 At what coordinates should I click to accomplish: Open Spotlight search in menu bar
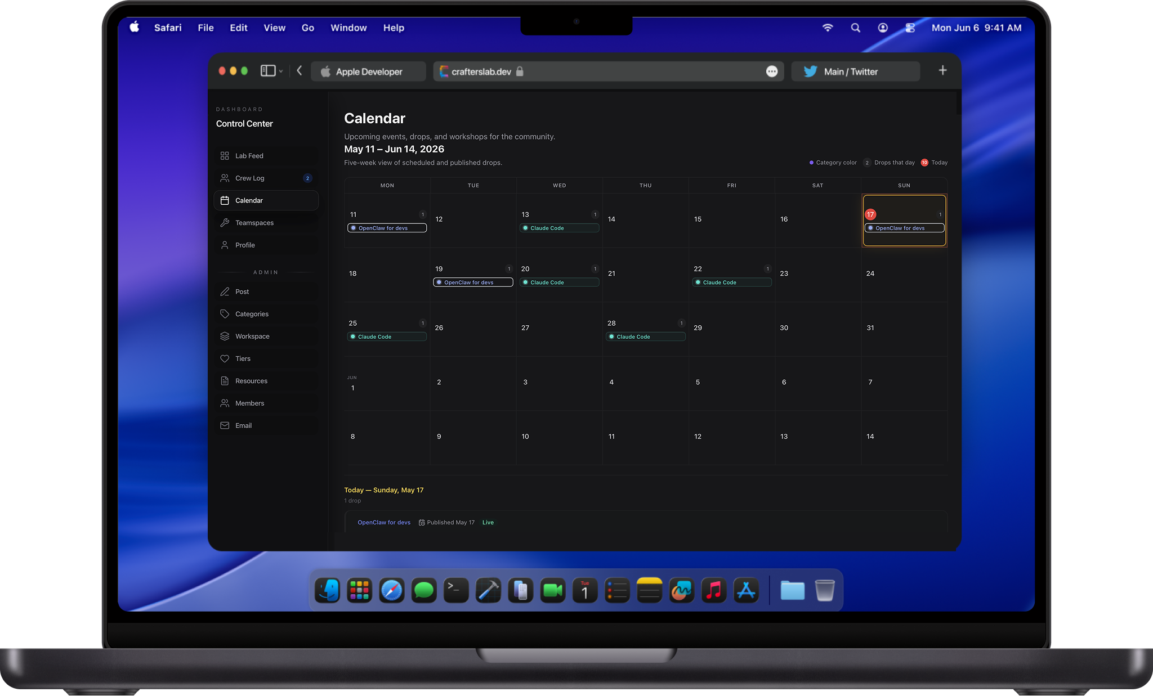click(x=856, y=28)
